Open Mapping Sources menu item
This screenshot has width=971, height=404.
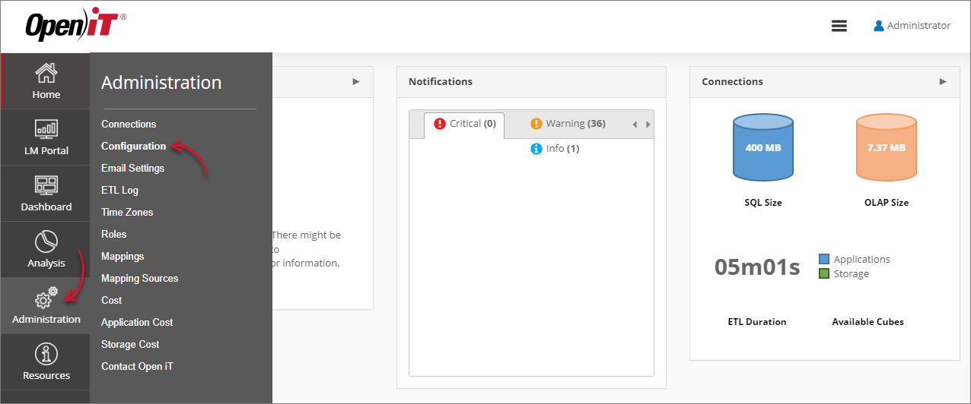coord(139,278)
